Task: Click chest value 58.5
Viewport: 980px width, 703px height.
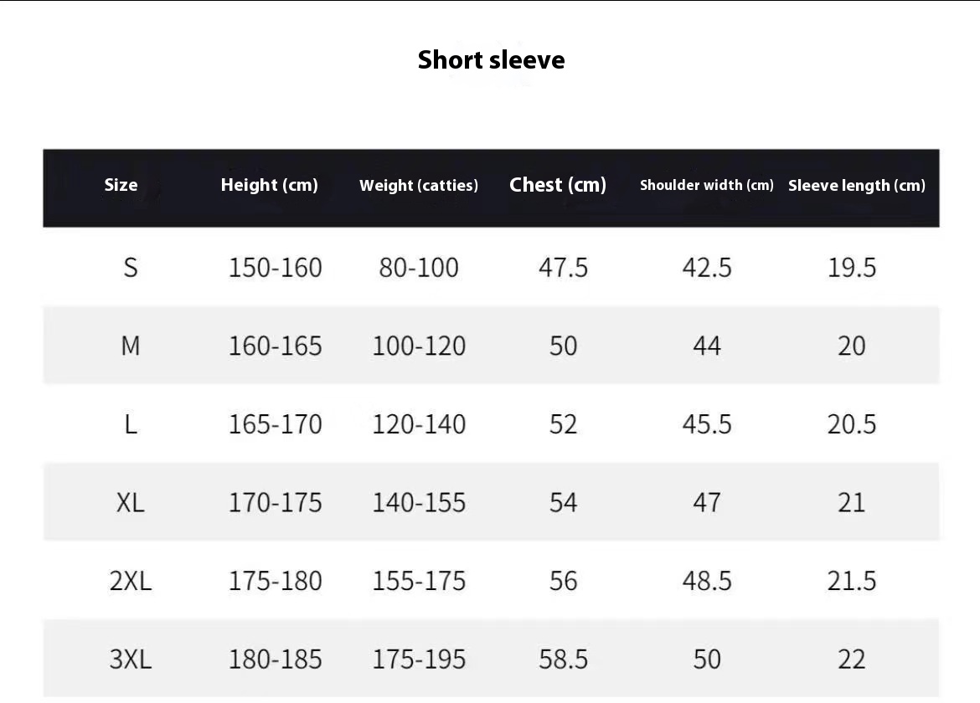Action: click(563, 659)
